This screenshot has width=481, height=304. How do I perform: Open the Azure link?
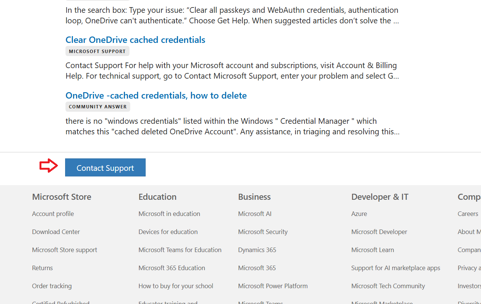pos(359,214)
